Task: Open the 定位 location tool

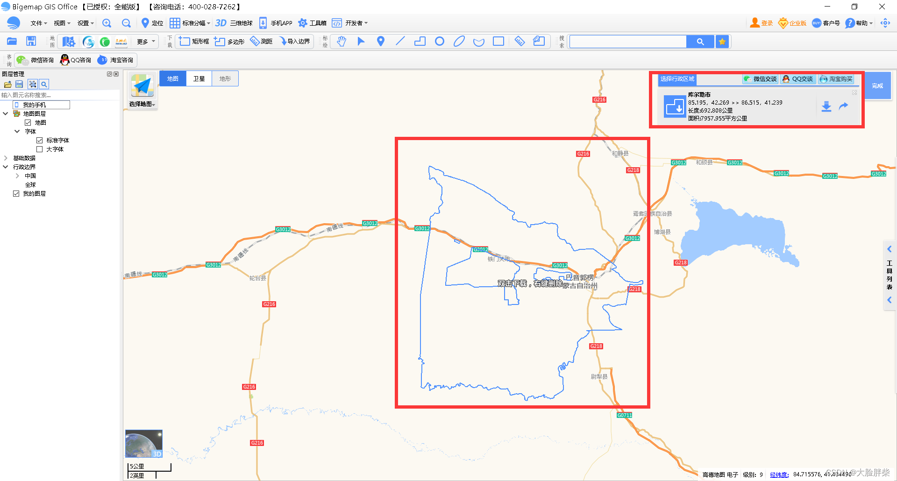Action: click(152, 23)
